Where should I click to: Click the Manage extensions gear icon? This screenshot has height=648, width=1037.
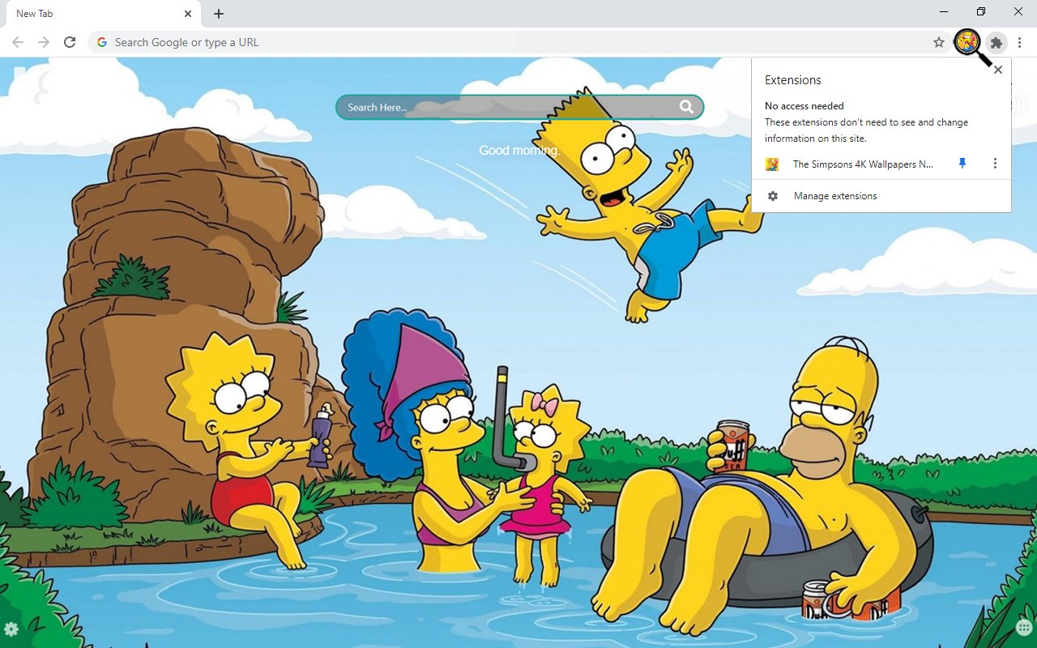click(x=773, y=196)
